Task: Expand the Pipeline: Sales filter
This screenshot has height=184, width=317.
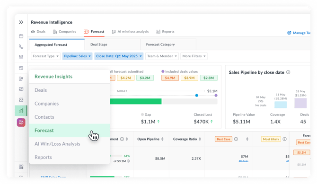Action: (x=77, y=56)
